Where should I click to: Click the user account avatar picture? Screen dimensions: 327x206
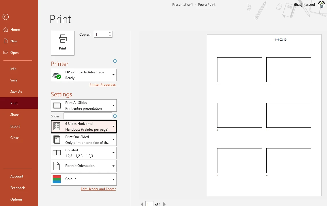pos(322,4)
